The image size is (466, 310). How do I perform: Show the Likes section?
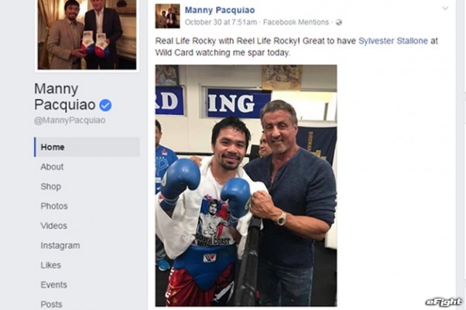[51, 265]
